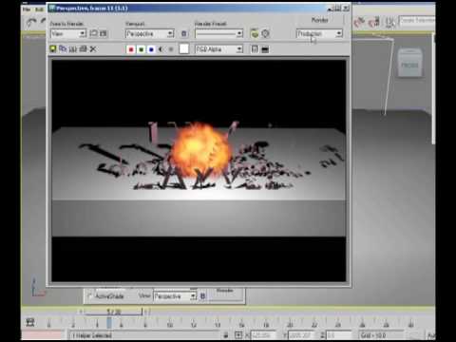Open the Viewport dropdown showing Perspective
Image resolution: width=456 pixels, height=342 pixels.
pos(150,33)
